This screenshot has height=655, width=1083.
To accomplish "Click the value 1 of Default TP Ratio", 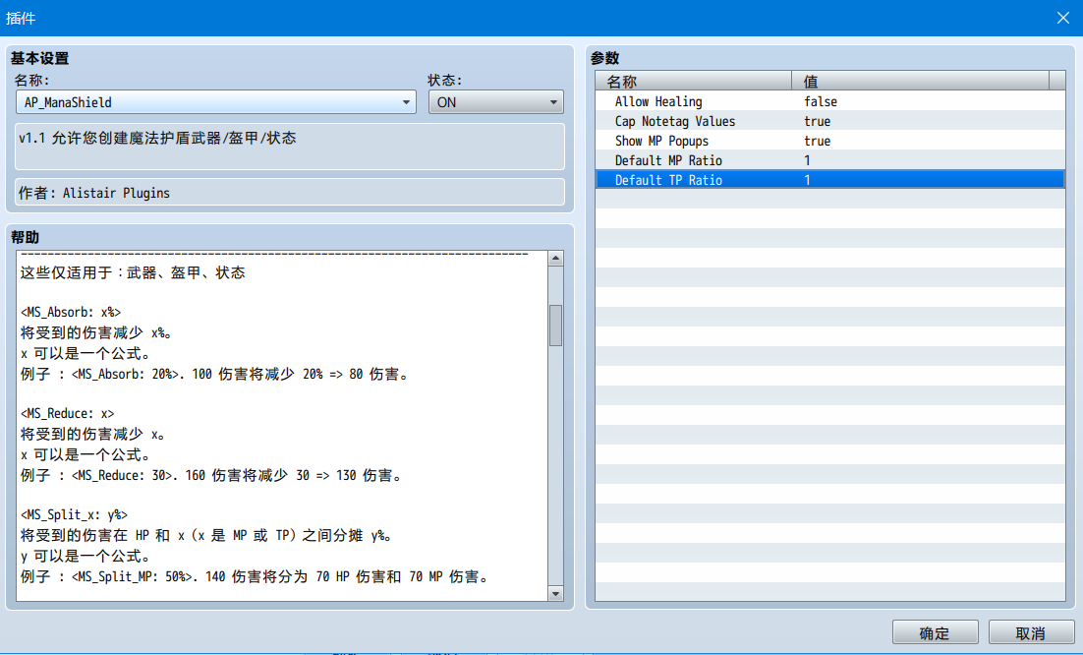I will tap(807, 180).
